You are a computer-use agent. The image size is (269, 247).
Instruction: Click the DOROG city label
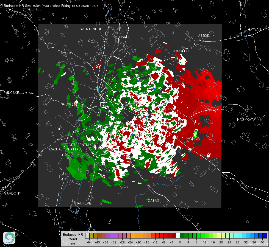pos(36,9)
